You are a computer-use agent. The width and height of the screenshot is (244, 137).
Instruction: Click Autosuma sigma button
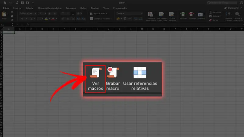(x=216, y=12)
